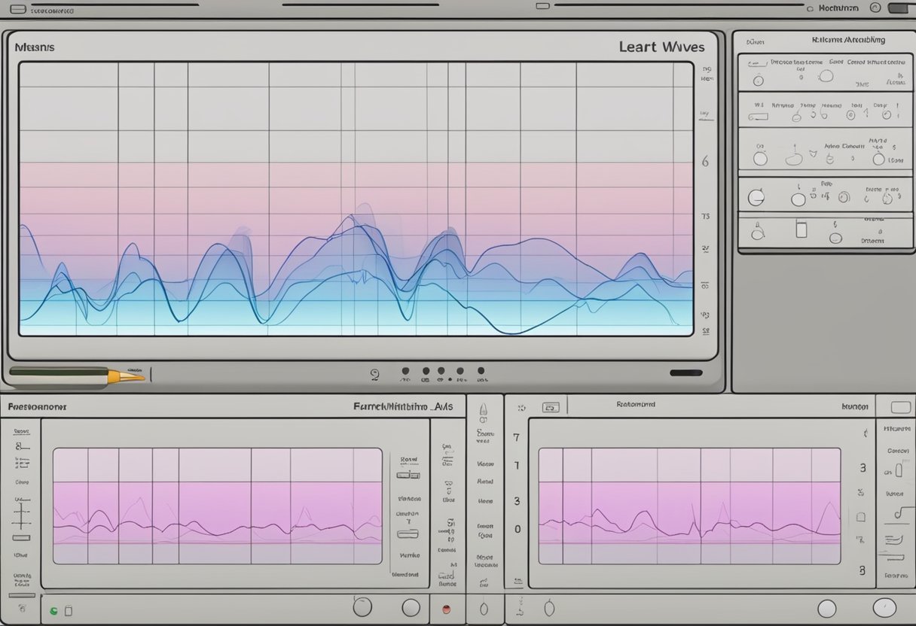This screenshot has width=916, height=626.
Task: Click the dotted marker row under the waveform display
Action: point(441,371)
